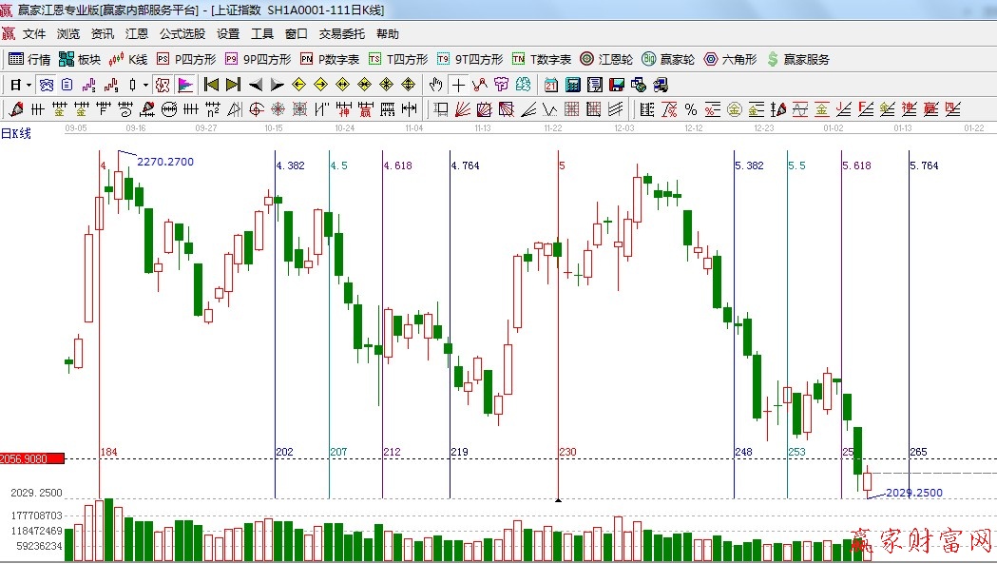
Task: Switch to the K线 candlestick chart
Action: point(127,59)
